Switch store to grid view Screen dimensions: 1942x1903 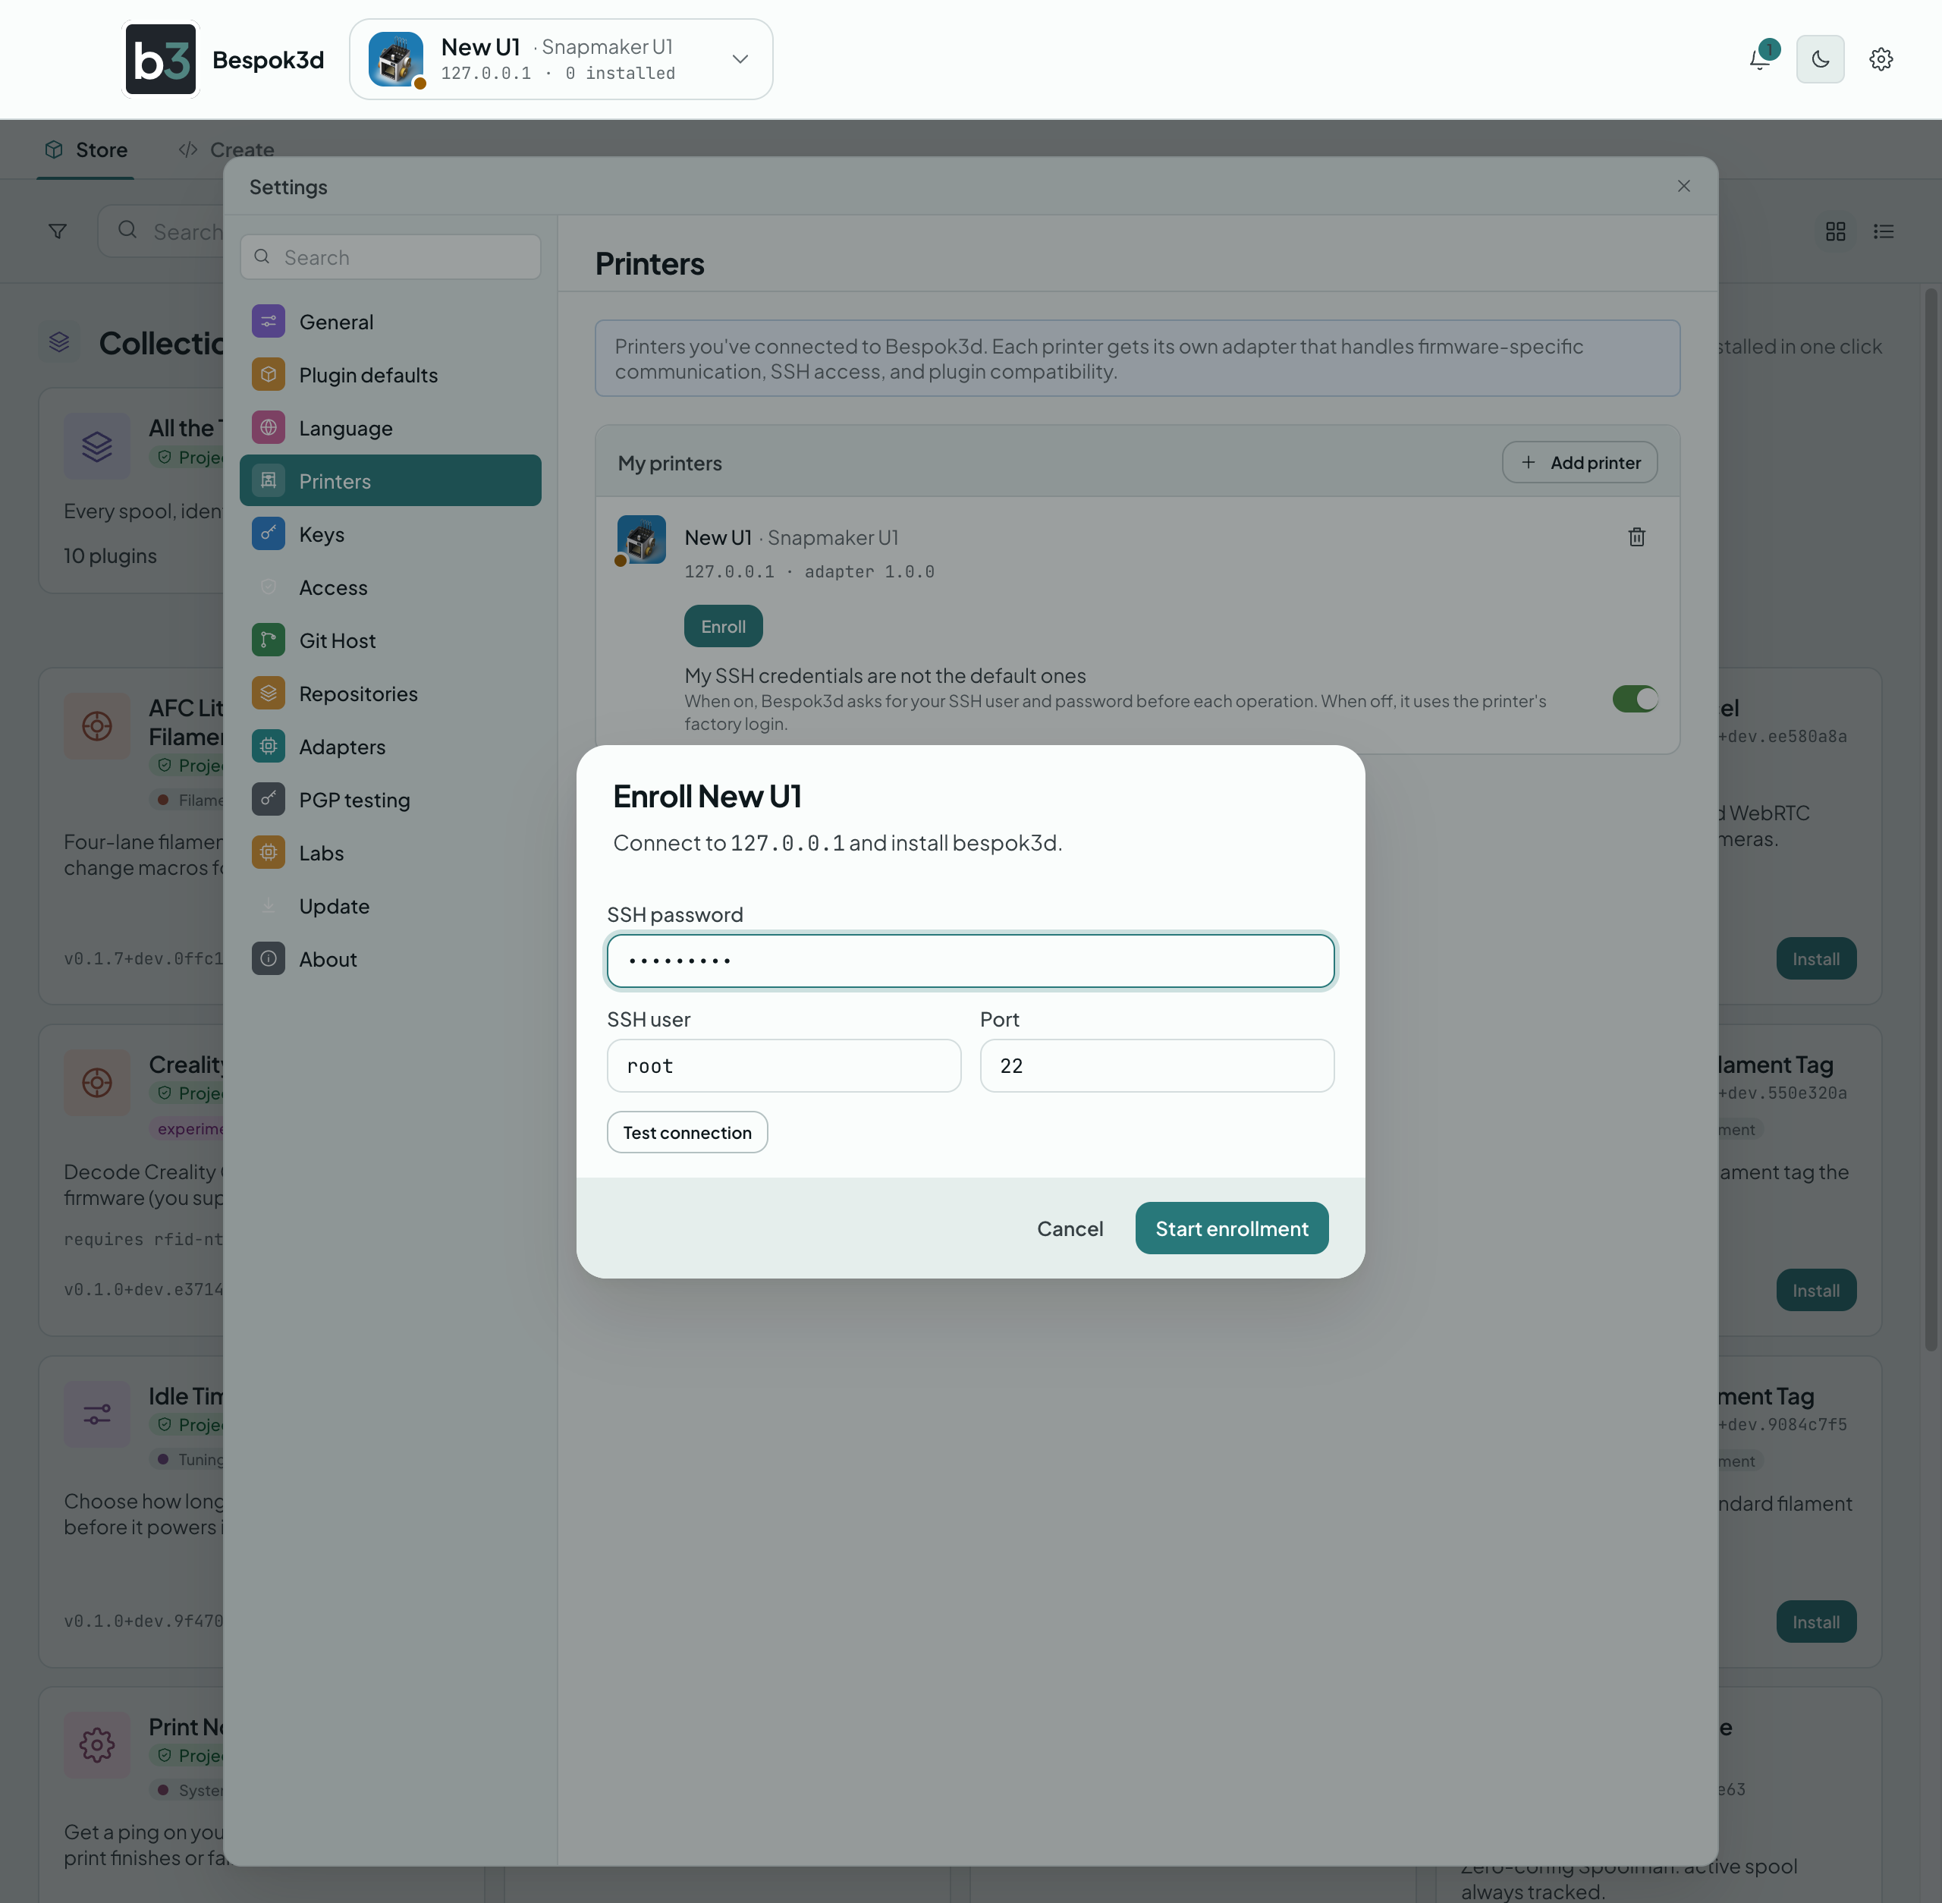(1835, 231)
